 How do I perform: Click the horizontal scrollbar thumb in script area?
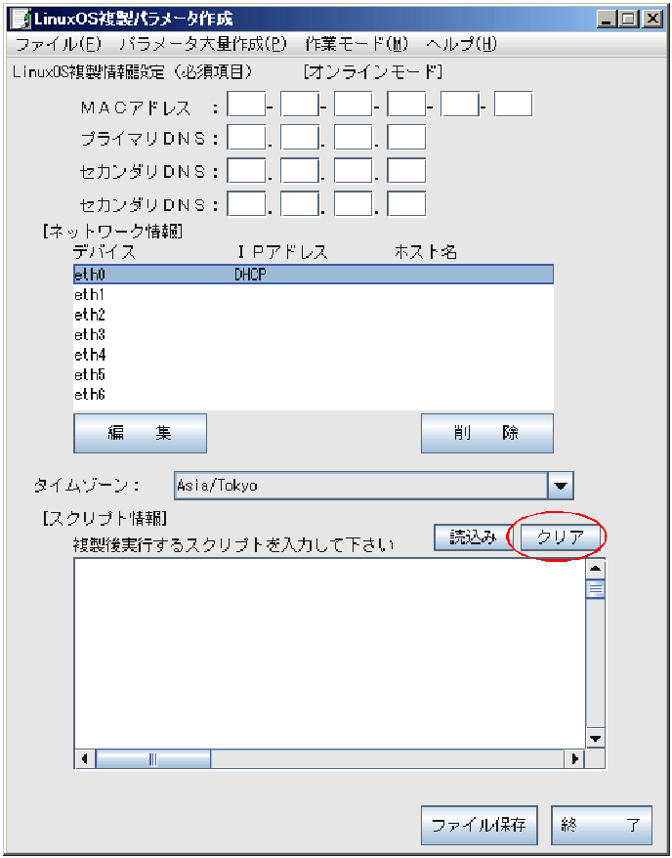tap(153, 759)
